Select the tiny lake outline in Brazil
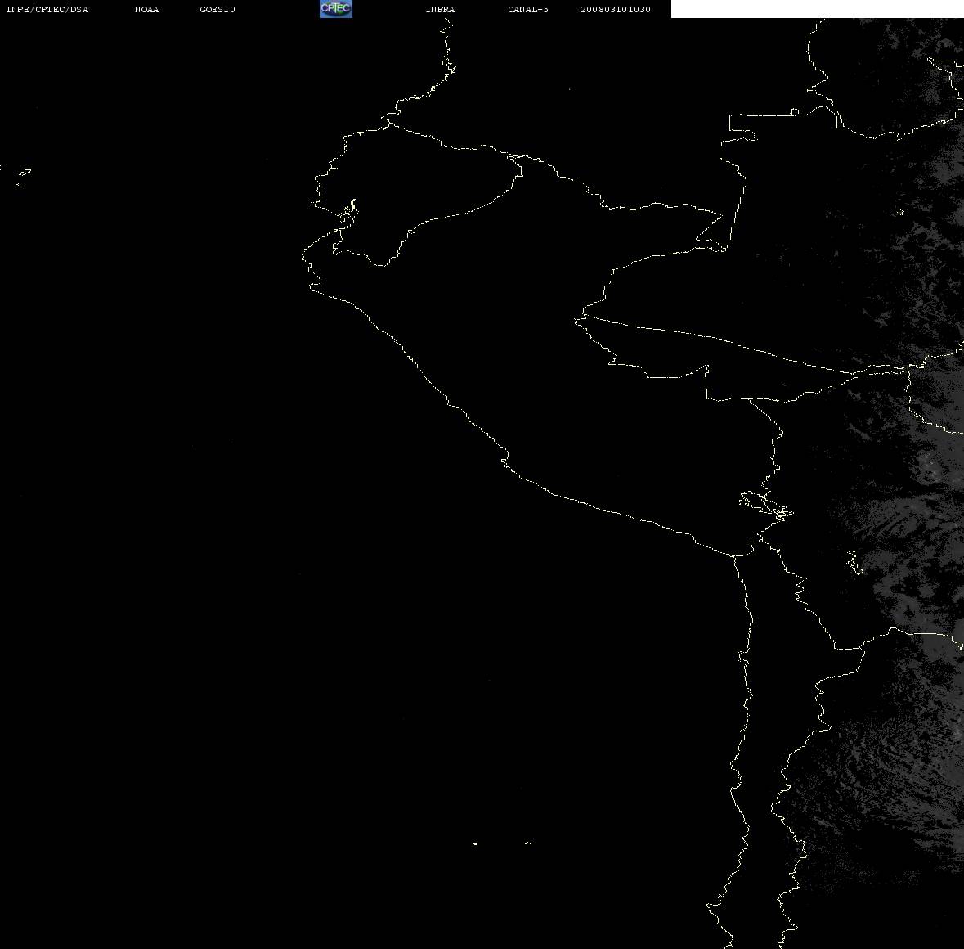The image size is (964, 949). click(x=899, y=213)
